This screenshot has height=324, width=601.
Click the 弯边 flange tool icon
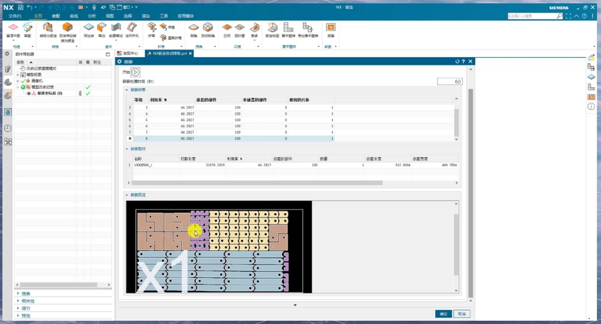click(102, 29)
